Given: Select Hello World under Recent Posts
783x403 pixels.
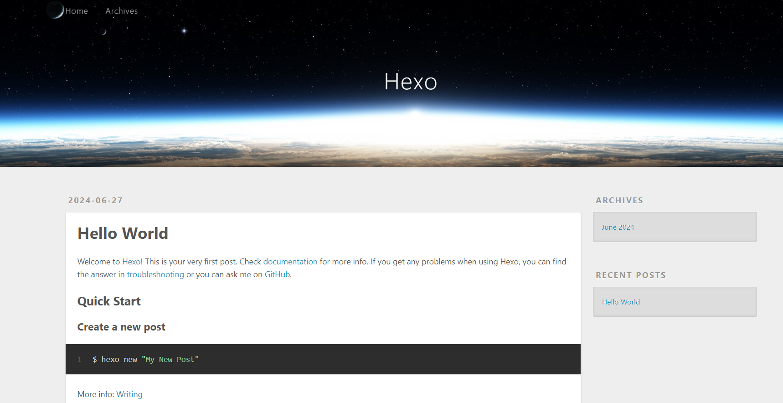Looking at the screenshot, I should [x=621, y=302].
